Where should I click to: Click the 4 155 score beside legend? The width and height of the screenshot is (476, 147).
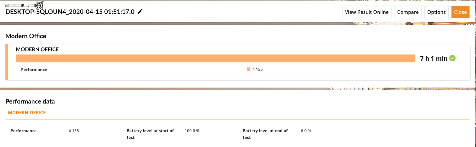tap(258, 70)
